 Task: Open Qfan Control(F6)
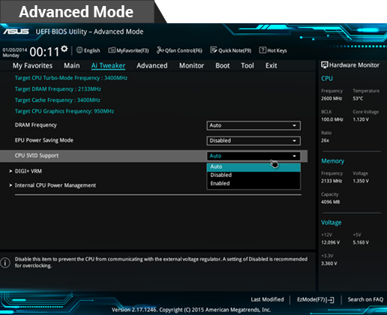tap(179, 50)
